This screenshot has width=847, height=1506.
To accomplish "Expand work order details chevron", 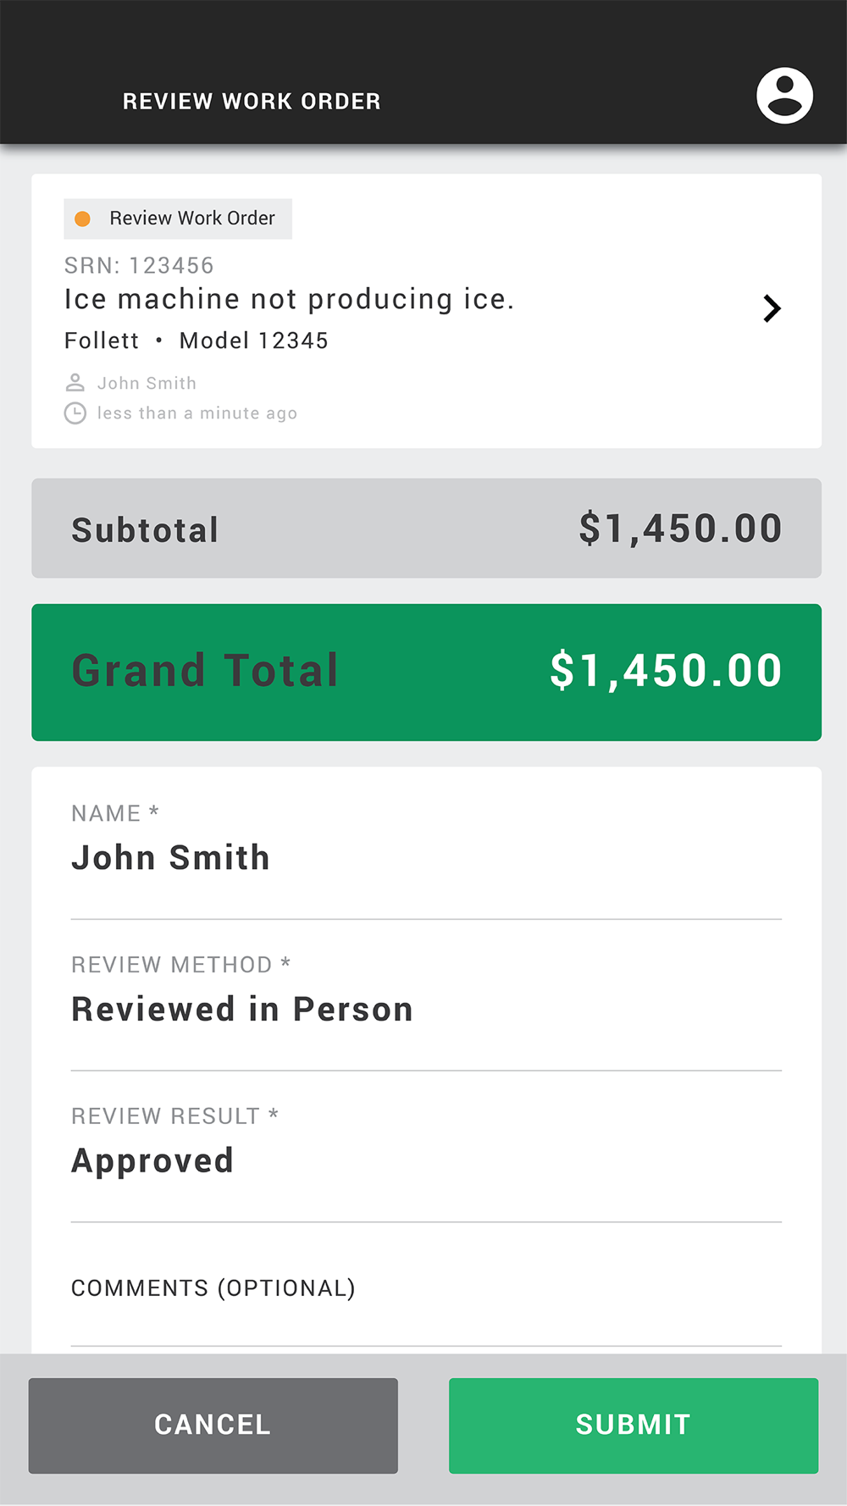I will click(771, 308).
